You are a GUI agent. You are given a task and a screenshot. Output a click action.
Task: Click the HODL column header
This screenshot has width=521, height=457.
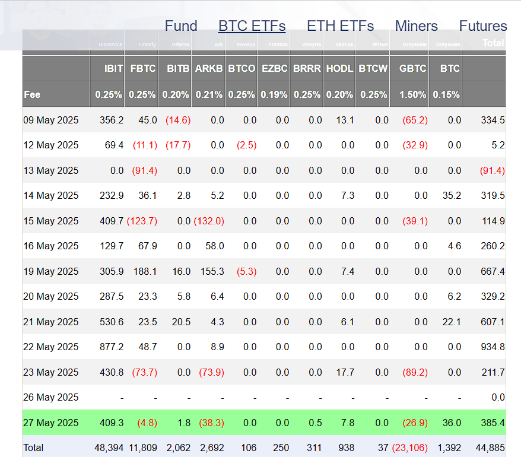[x=339, y=68]
